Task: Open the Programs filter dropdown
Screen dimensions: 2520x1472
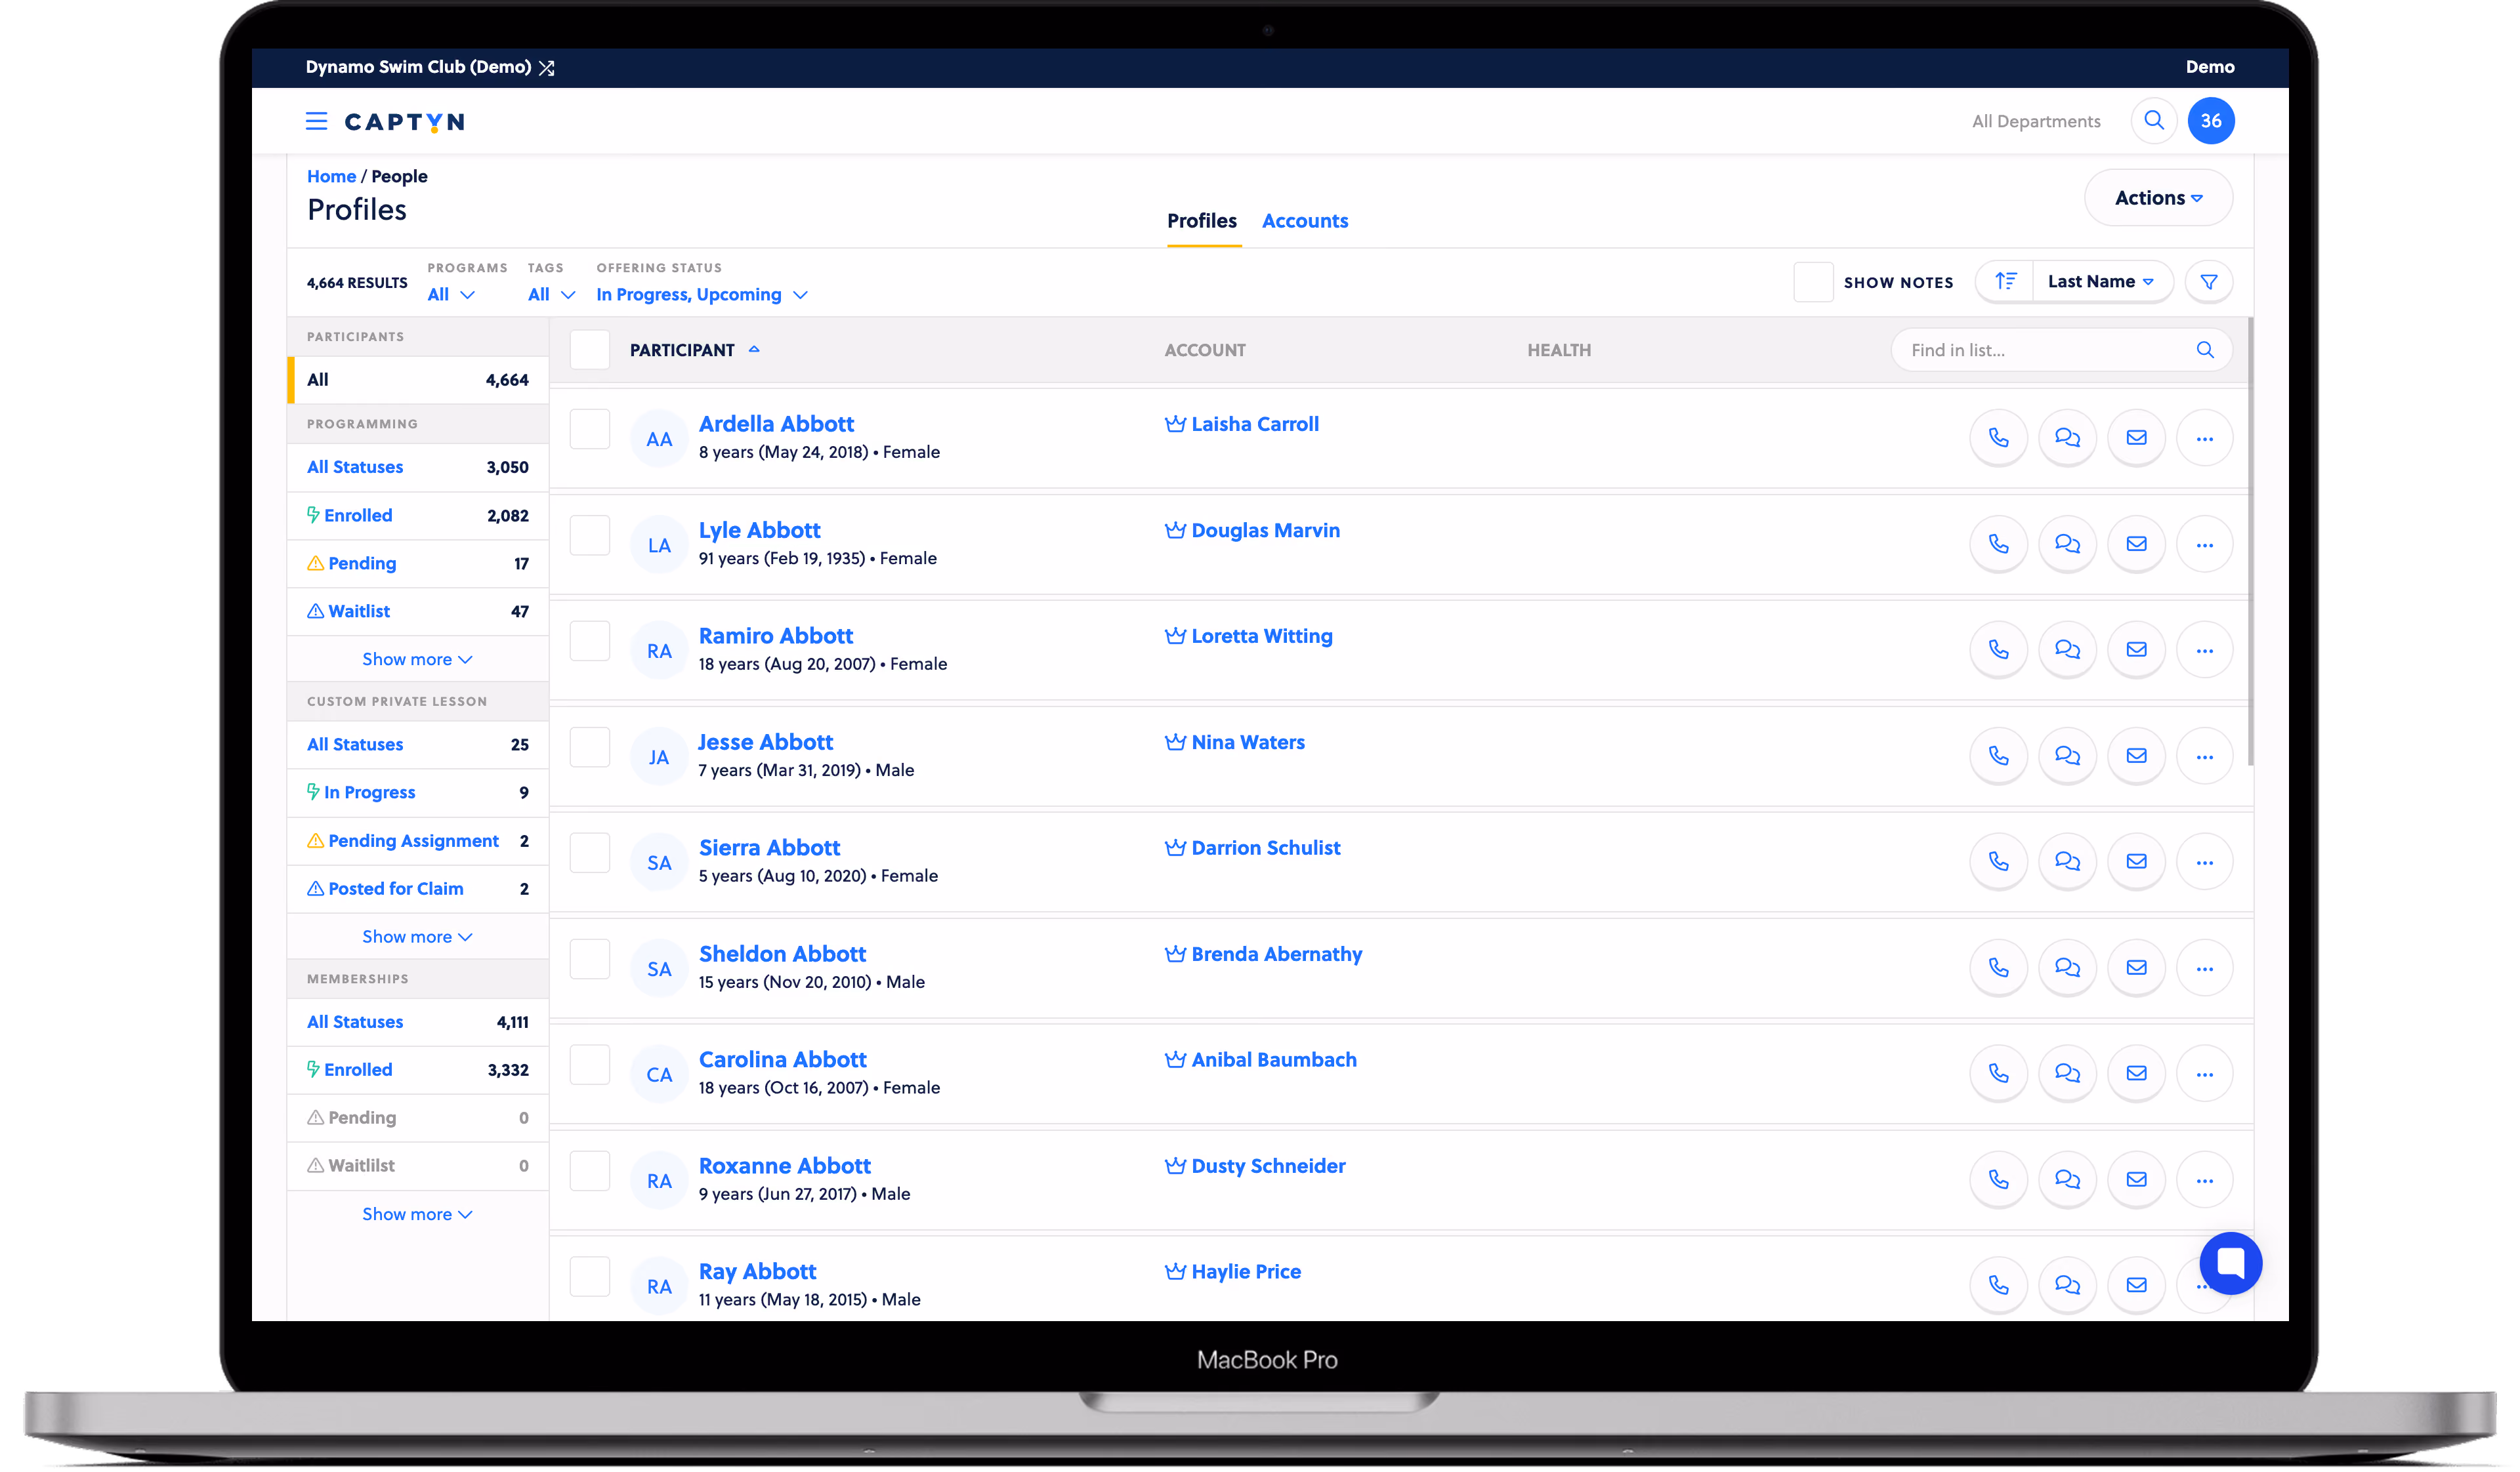Action: click(450, 295)
